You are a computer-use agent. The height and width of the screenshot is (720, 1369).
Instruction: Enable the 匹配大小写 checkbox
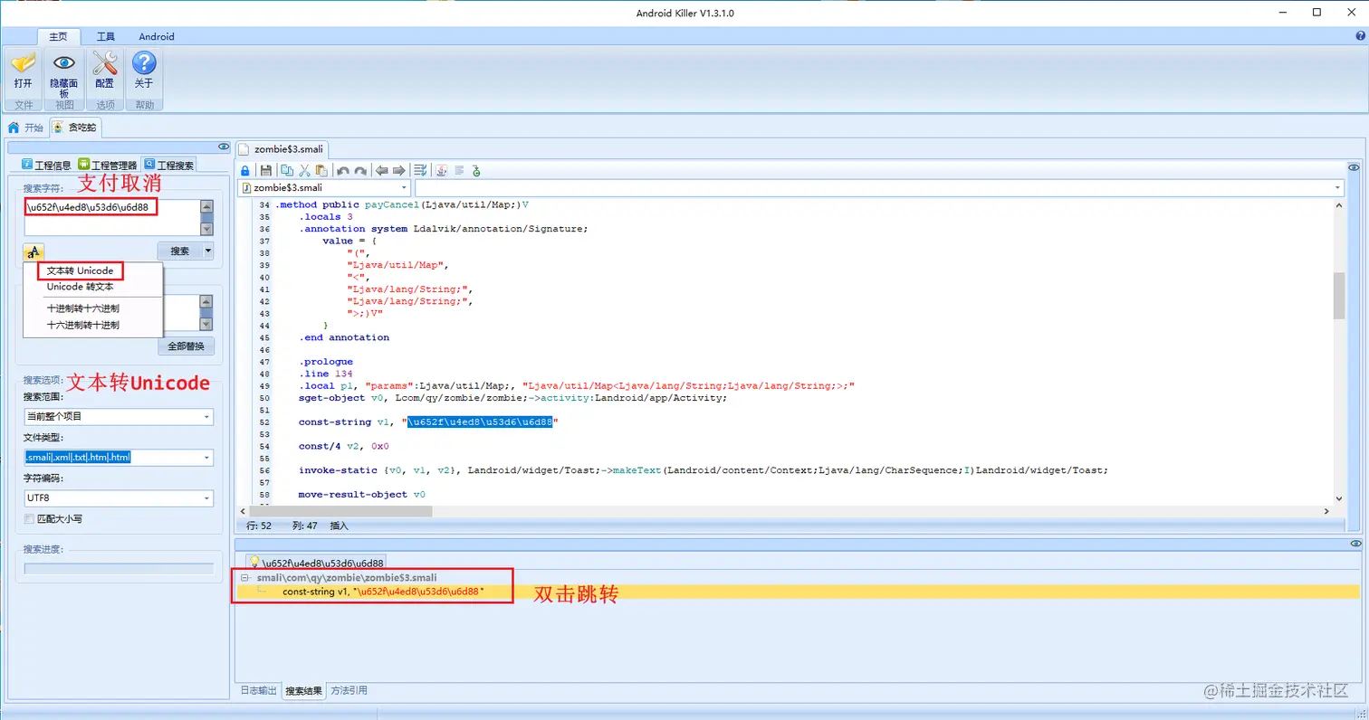[30, 519]
